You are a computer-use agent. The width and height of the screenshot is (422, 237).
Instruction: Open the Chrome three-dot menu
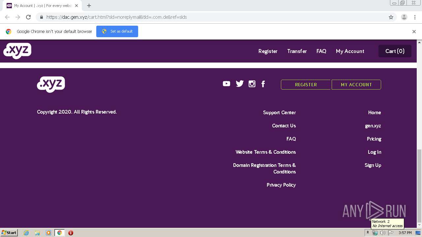[415, 17]
